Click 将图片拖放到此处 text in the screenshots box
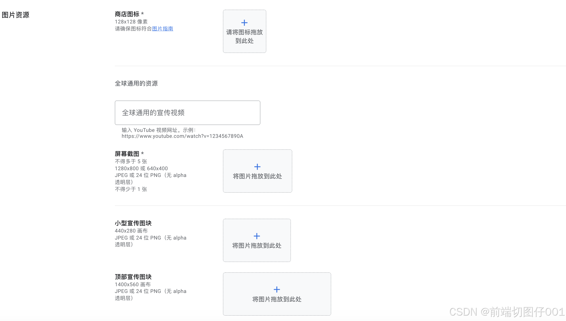566x321 pixels. [x=257, y=176]
